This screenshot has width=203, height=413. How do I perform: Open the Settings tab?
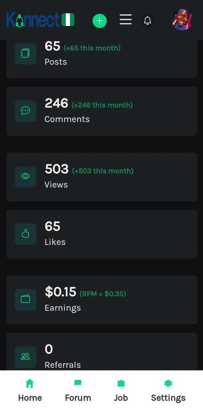pos(168,390)
